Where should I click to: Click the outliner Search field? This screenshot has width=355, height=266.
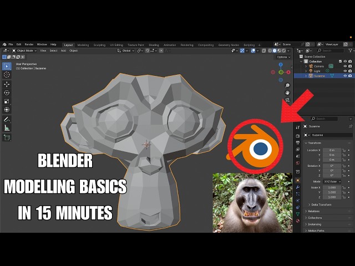point(331,50)
